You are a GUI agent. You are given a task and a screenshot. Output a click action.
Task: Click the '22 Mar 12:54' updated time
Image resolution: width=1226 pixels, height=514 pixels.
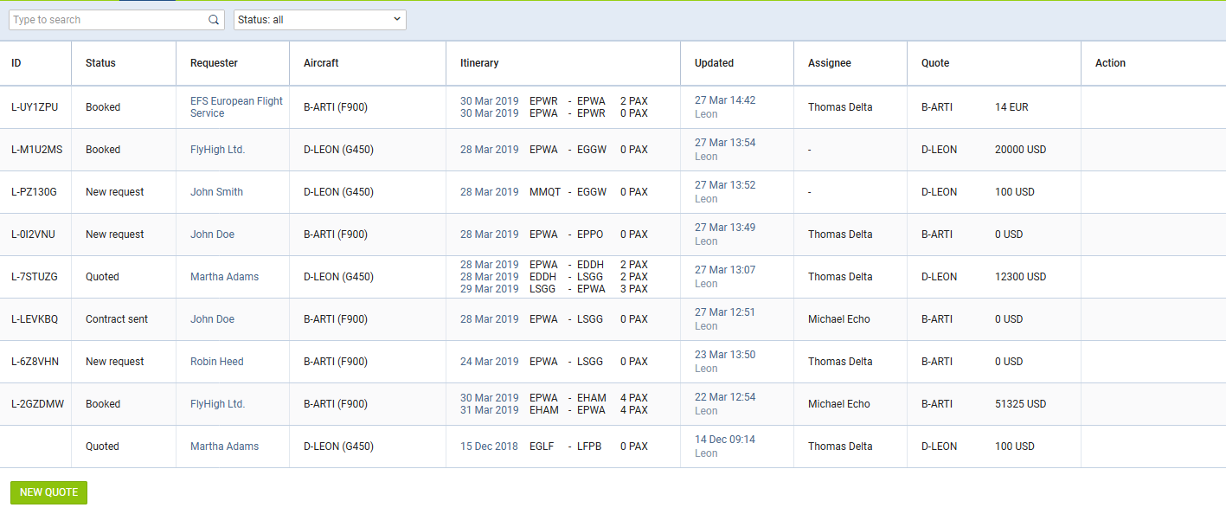(x=725, y=397)
